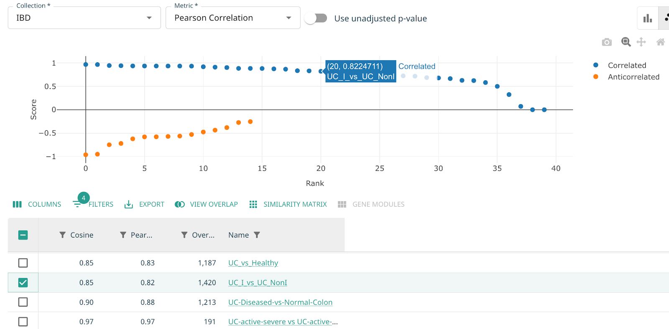Open the UC-Diseased-vs-Normal-Colon link
This screenshot has height=329, width=669.
pyautogui.click(x=280, y=302)
